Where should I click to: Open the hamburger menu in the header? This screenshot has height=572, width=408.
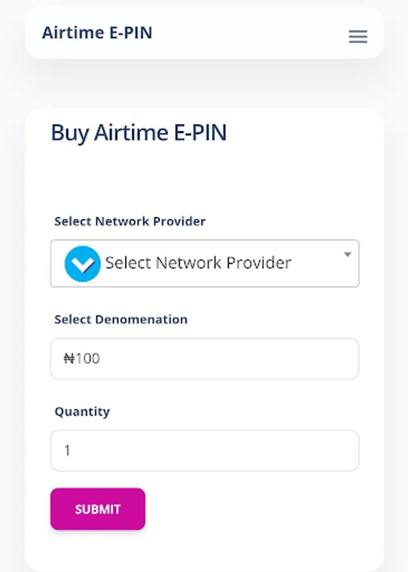click(358, 37)
